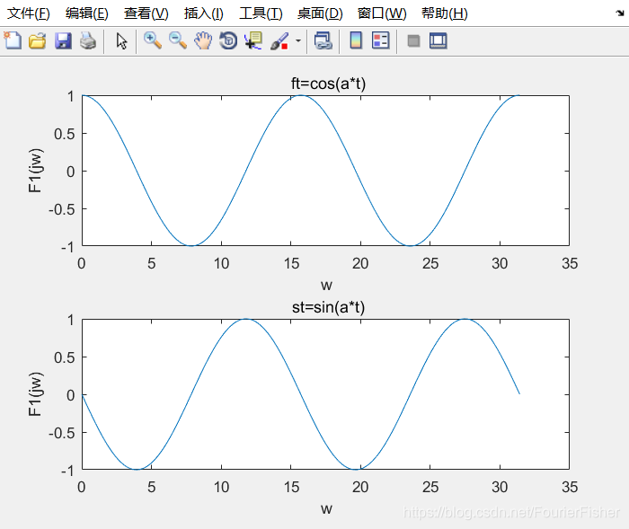Click the Open File folder icon
The image size is (629, 529).
click(38, 41)
